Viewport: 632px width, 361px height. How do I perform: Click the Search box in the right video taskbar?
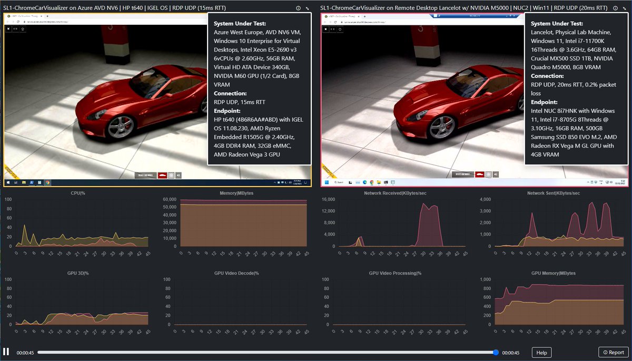pyautogui.click(x=339, y=182)
